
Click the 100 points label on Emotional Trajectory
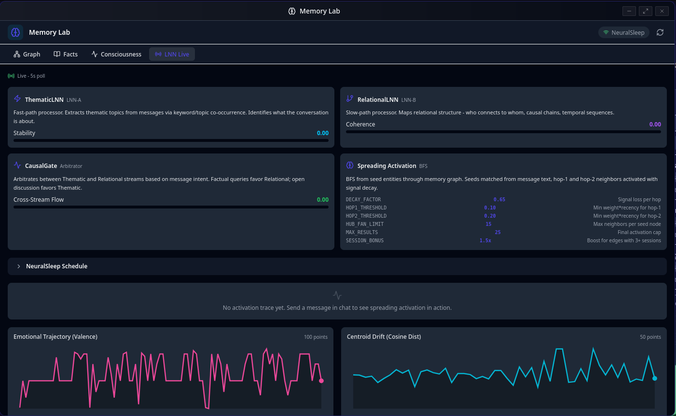tap(316, 337)
